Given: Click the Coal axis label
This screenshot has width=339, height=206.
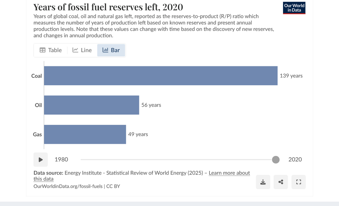Looking at the screenshot, I should click(37, 76).
